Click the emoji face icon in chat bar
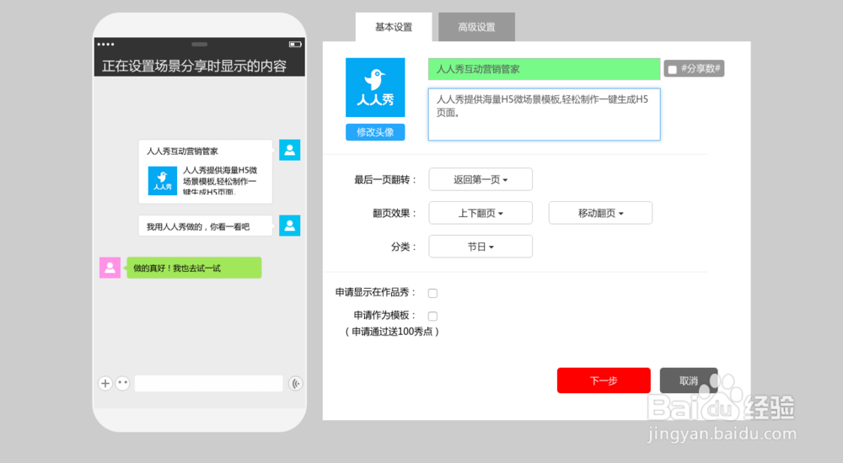 [x=122, y=383]
